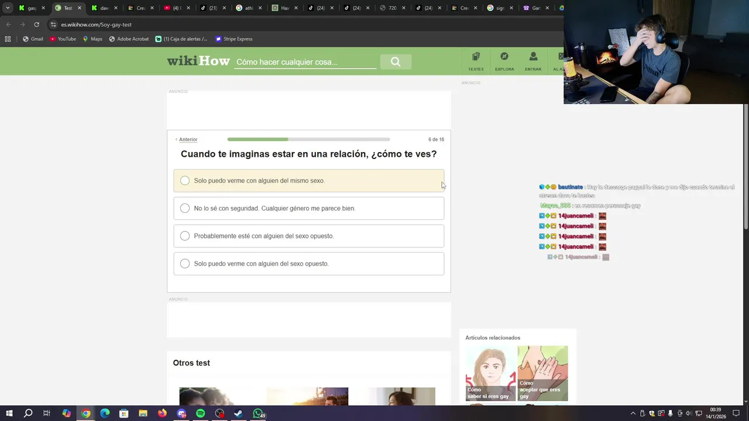Launch Copilot from the taskbar
Image resolution: width=749 pixels, height=421 pixels.
[x=67, y=413]
